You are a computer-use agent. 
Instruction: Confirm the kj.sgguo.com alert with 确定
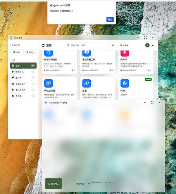tap(110, 19)
